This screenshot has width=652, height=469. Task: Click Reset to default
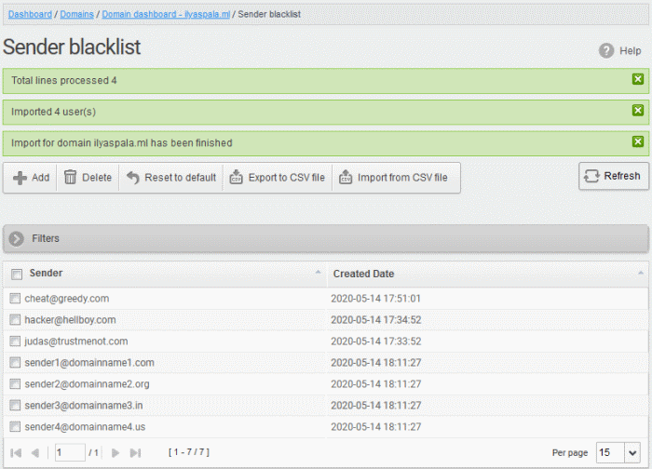point(170,178)
